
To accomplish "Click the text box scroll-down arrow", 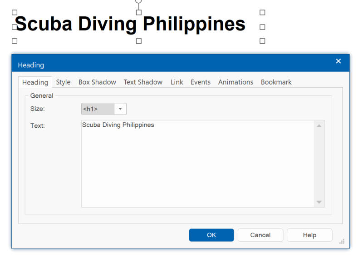I will (x=319, y=202).
